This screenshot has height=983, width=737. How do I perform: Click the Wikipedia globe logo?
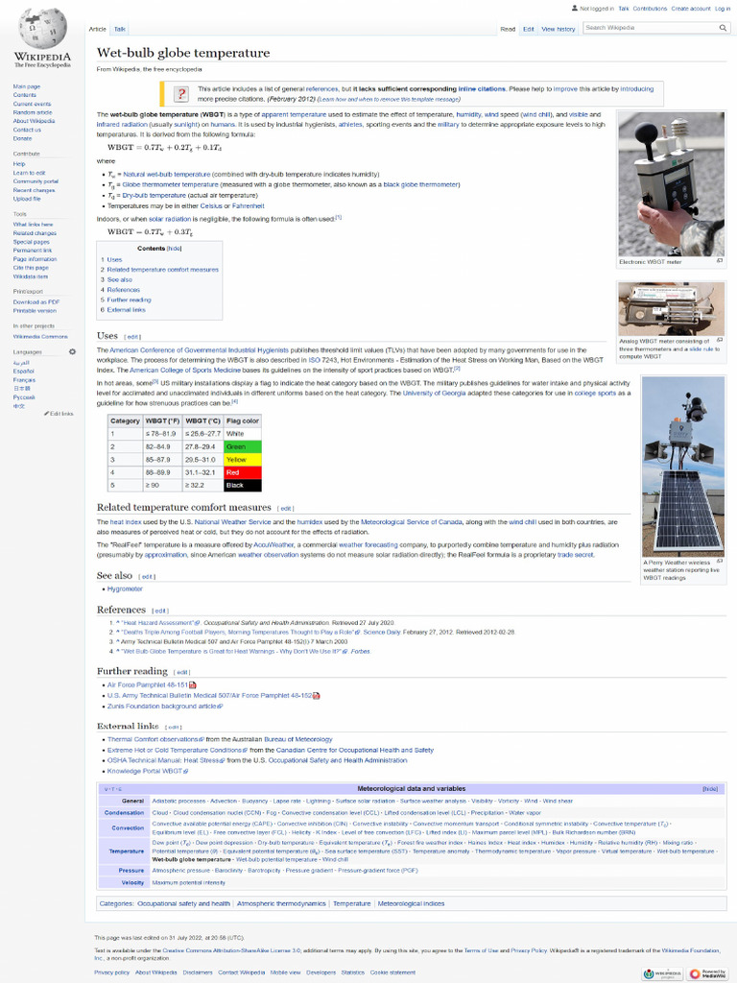click(x=42, y=28)
